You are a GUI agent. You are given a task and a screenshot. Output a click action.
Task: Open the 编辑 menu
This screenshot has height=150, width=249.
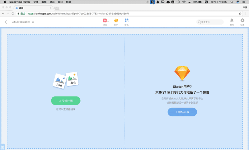tap(44, 2)
